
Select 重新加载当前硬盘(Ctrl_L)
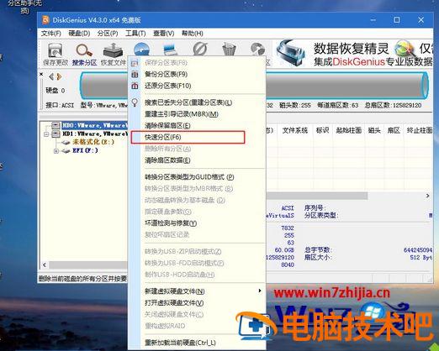pyautogui.click(x=197, y=343)
